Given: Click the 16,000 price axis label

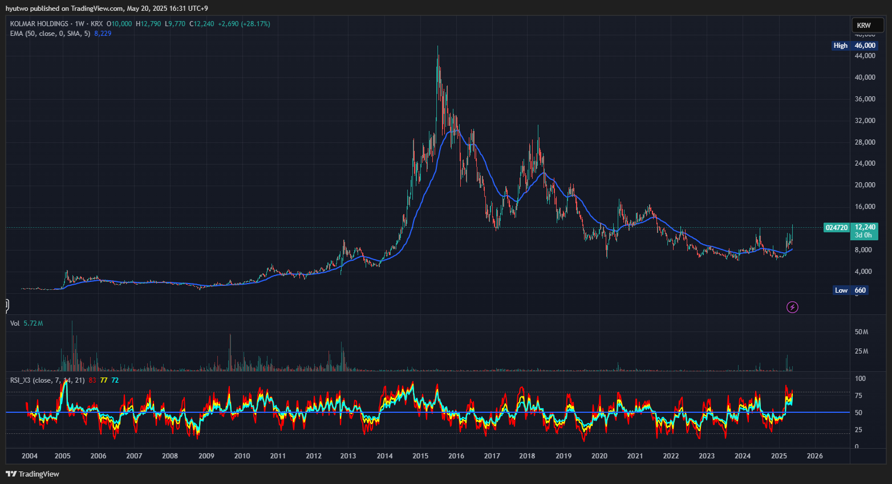Looking at the screenshot, I should [x=865, y=207].
